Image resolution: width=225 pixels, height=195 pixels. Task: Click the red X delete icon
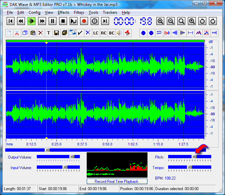point(40,33)
